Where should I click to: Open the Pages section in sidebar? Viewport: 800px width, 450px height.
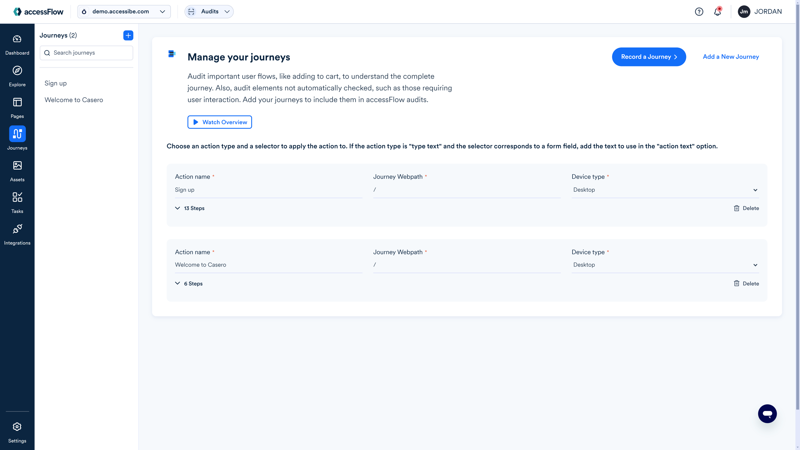click(x=17, y=108)
